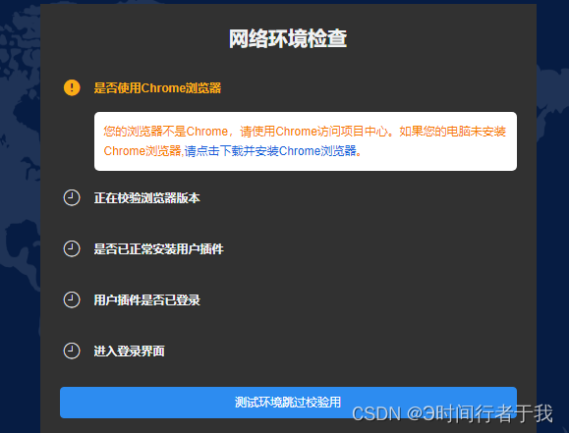The height and width of the screenshot is (433, 569).
Task: Select the 进入登录界面 step label
Action: pyautogui.click(x=129, y=352)
